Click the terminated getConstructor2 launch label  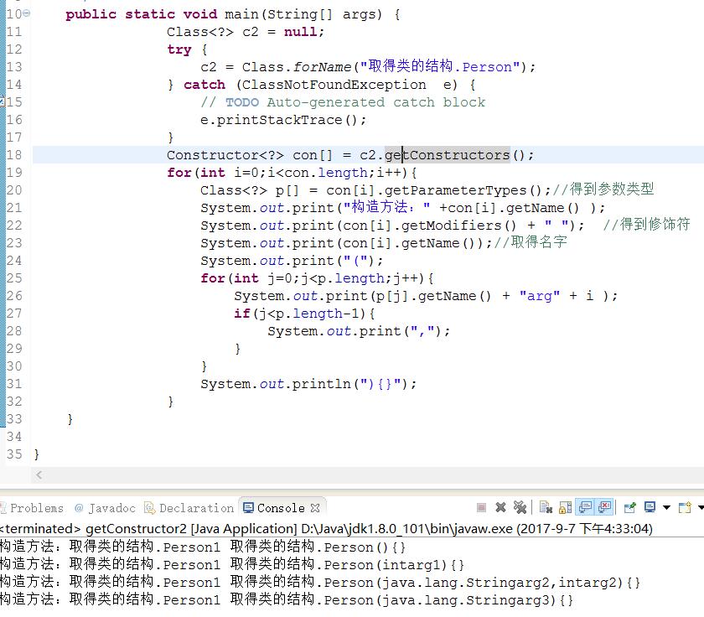click(326, 528)
